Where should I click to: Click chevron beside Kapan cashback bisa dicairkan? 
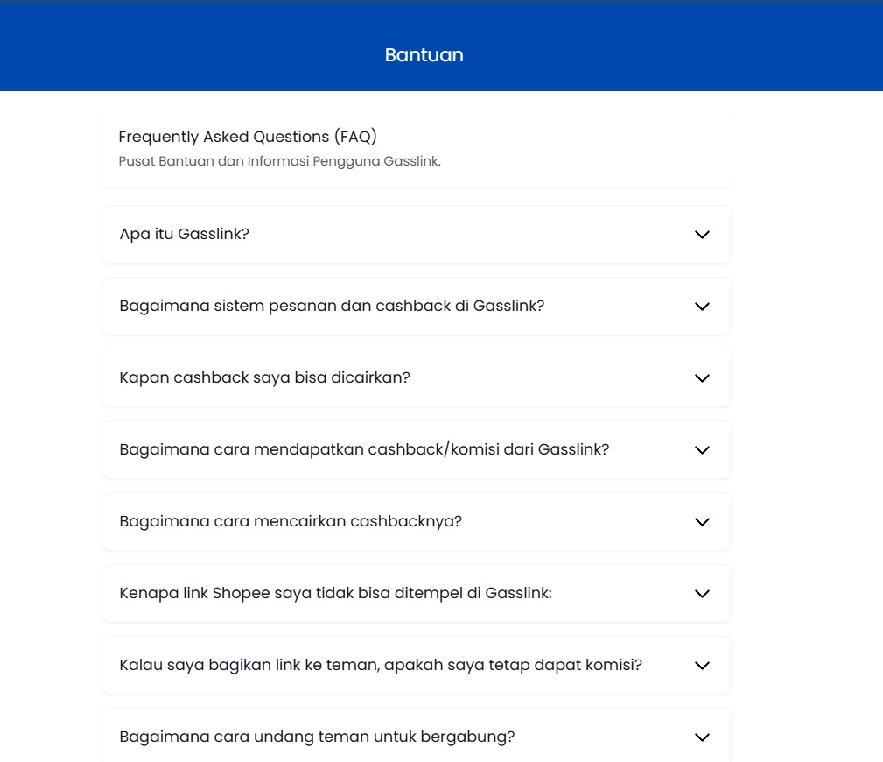[x=701, y=378]
